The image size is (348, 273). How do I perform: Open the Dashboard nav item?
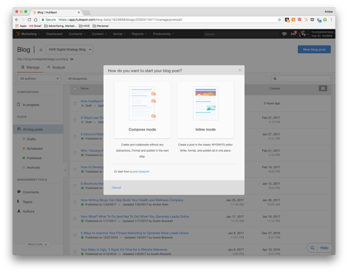coord(54,34)
